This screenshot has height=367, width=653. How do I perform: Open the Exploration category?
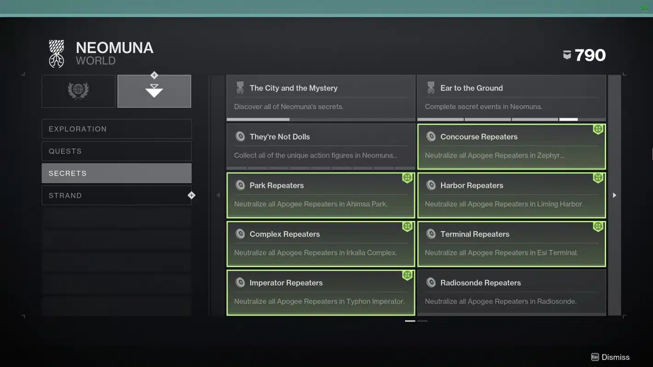[116, 129]
